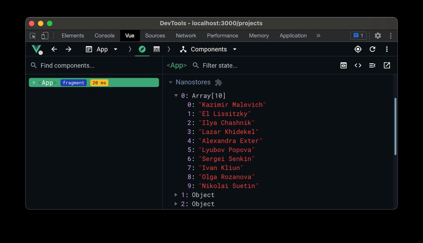Click the Nanostores plugin puzzle icon
423x243 pixels.
point(218,82)
